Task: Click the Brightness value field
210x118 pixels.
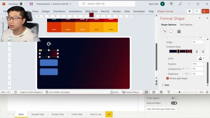Action: (x=197, y=74)
